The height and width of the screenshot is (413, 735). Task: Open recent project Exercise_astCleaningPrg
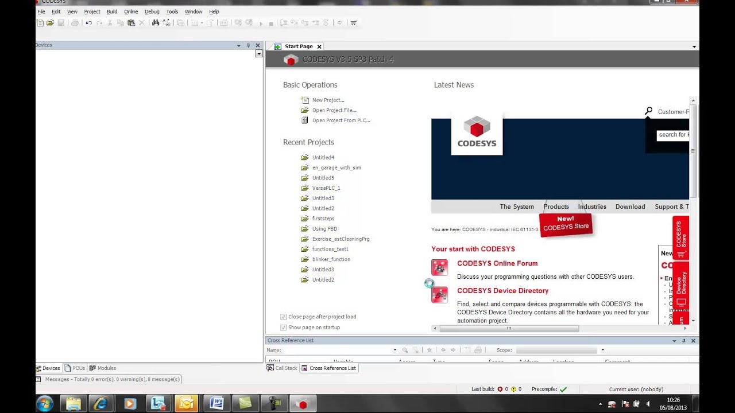341,239
